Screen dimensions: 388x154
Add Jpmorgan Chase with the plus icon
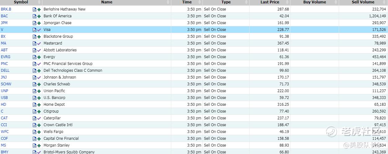39,23
